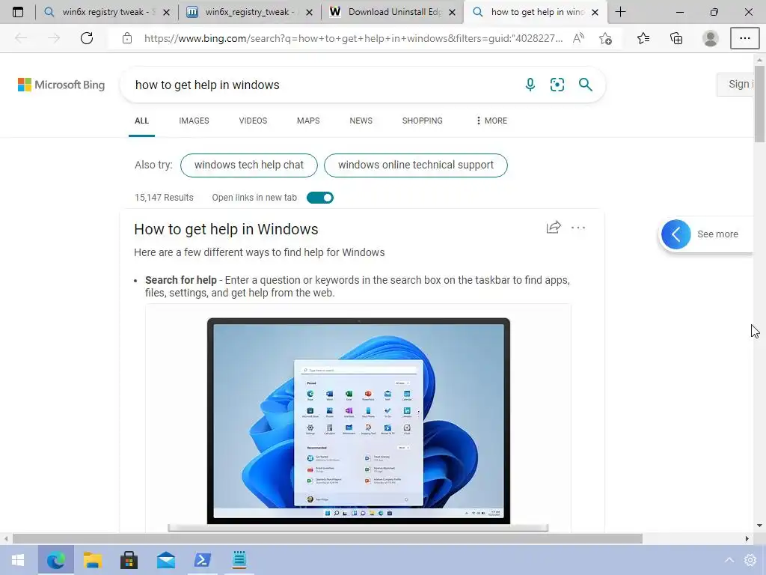Click the '15,147 Results' count text
The image size is (766, 575).
pos(164,198)
